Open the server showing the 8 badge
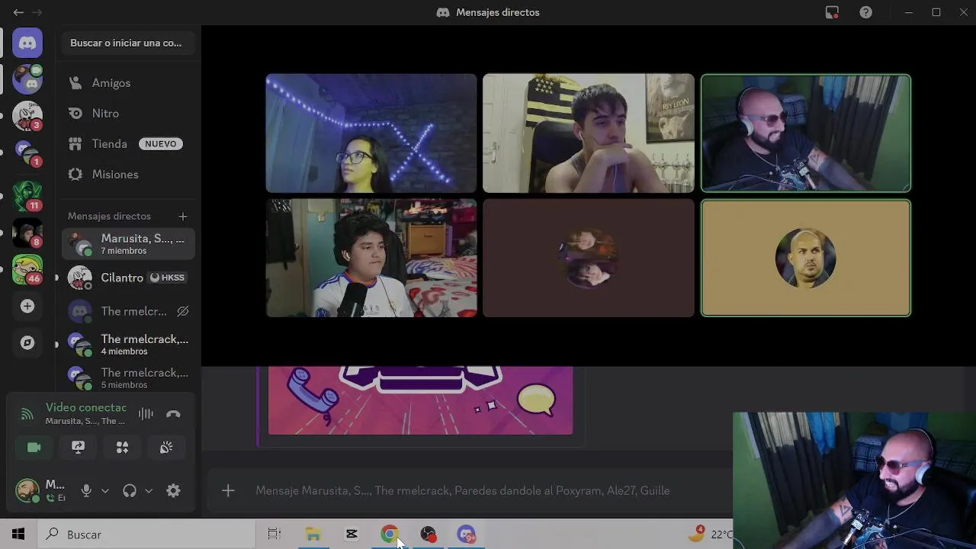976x549 pixels. [27, 233]
